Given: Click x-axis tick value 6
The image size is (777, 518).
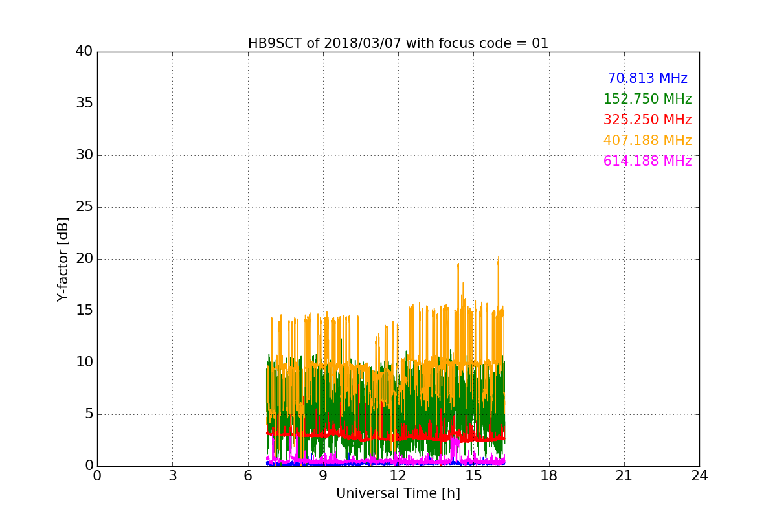Looking at the screenshot, I should 248,476.
